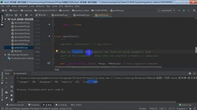Fold the __getattribute__ method
The width and height of the screenshot is (197, 110).
(53, 63)
